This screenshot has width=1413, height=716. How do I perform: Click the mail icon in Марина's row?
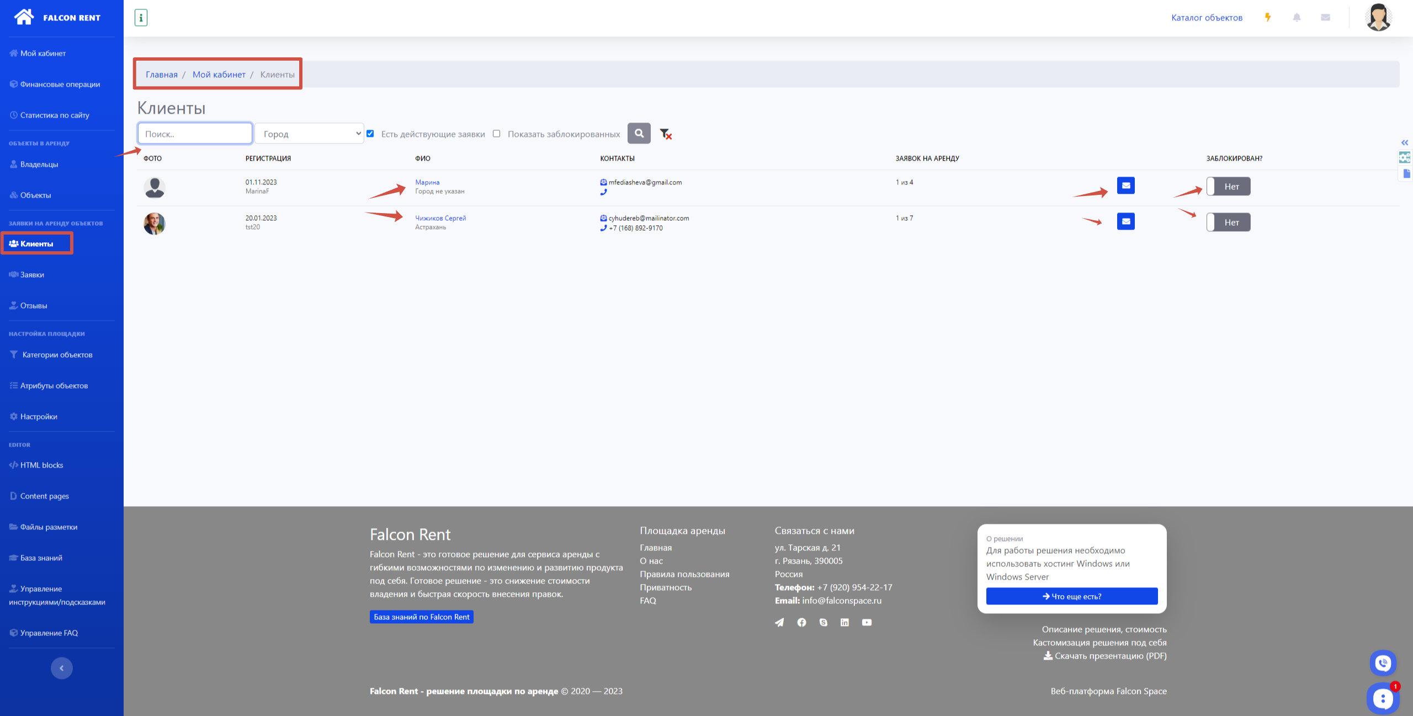(1125, 185)
